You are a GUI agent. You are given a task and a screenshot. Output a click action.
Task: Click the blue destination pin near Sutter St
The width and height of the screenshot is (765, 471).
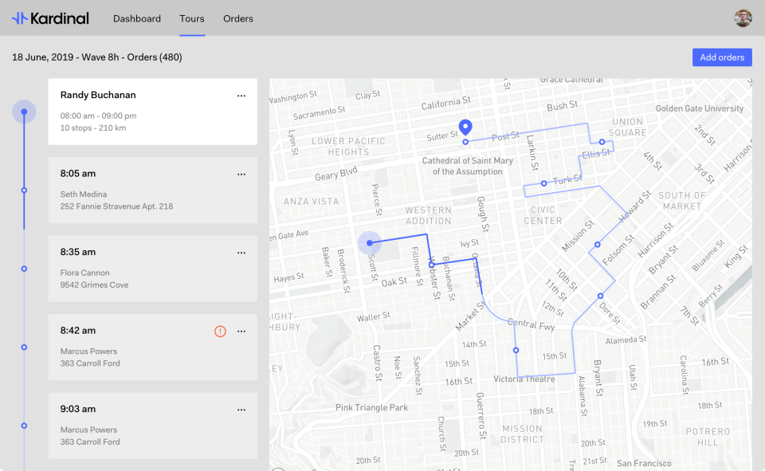(465, 127)
